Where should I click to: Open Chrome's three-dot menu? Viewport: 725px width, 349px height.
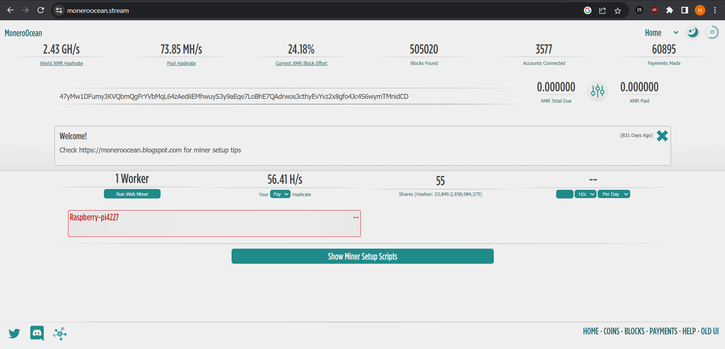[x=715, y=10]
